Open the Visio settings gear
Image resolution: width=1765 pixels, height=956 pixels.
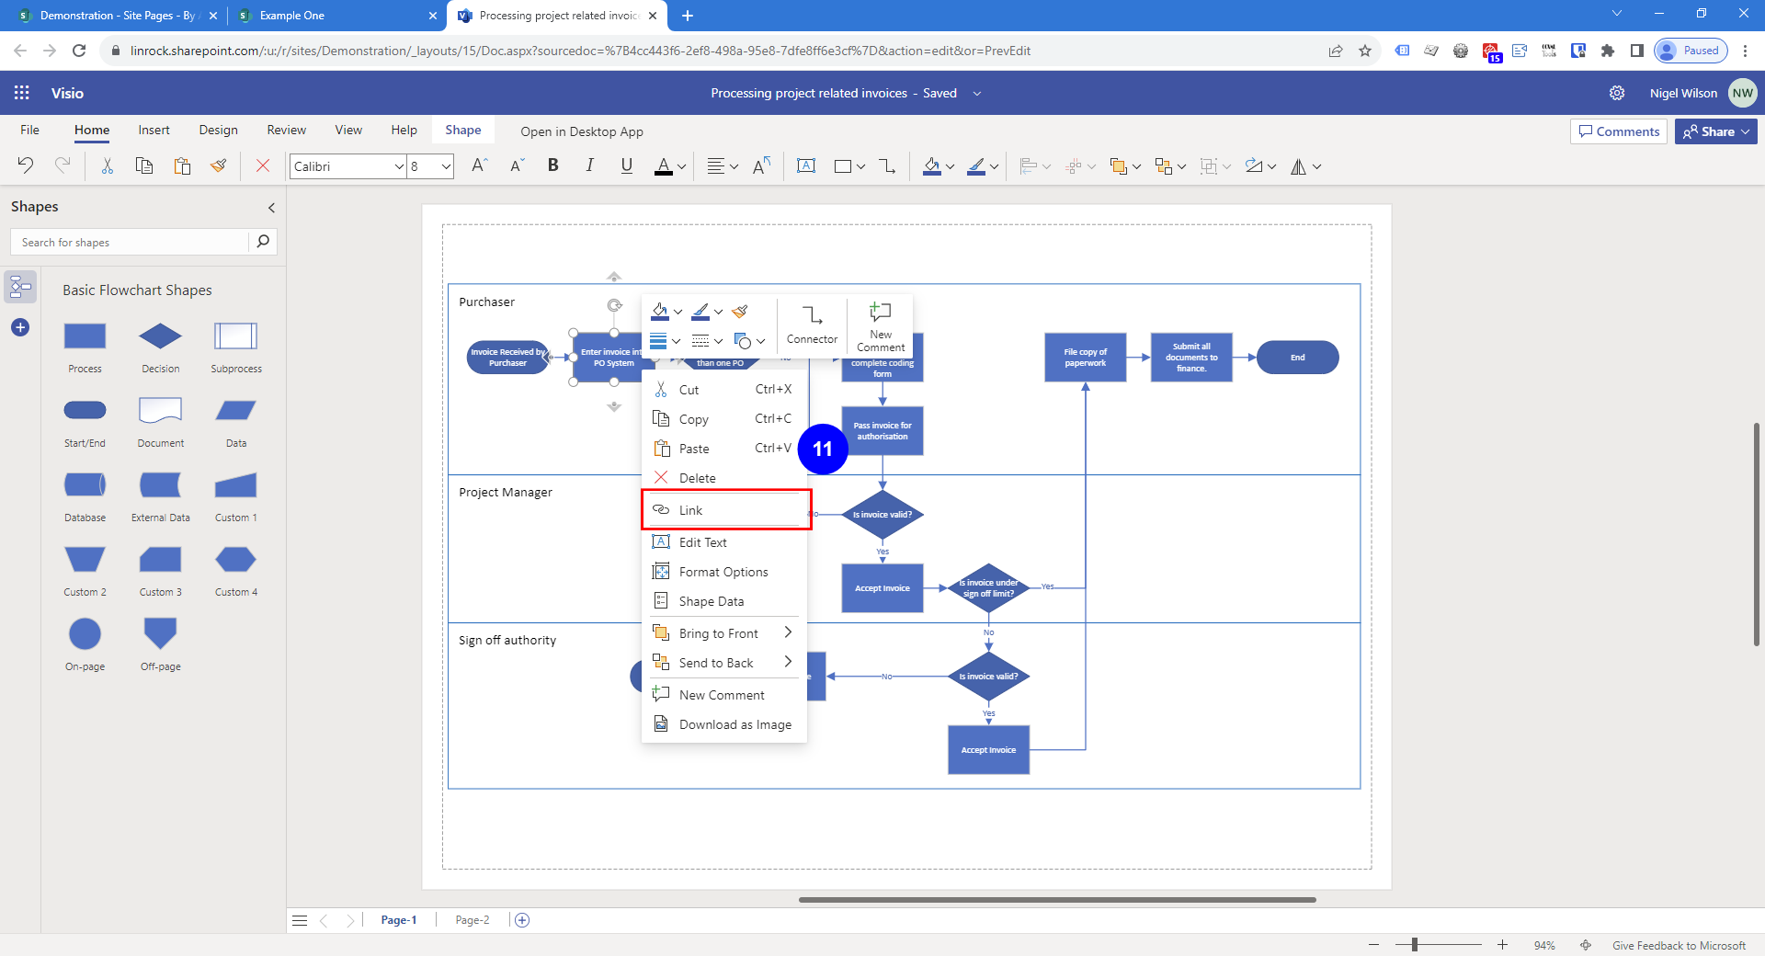pos(1617,93)
